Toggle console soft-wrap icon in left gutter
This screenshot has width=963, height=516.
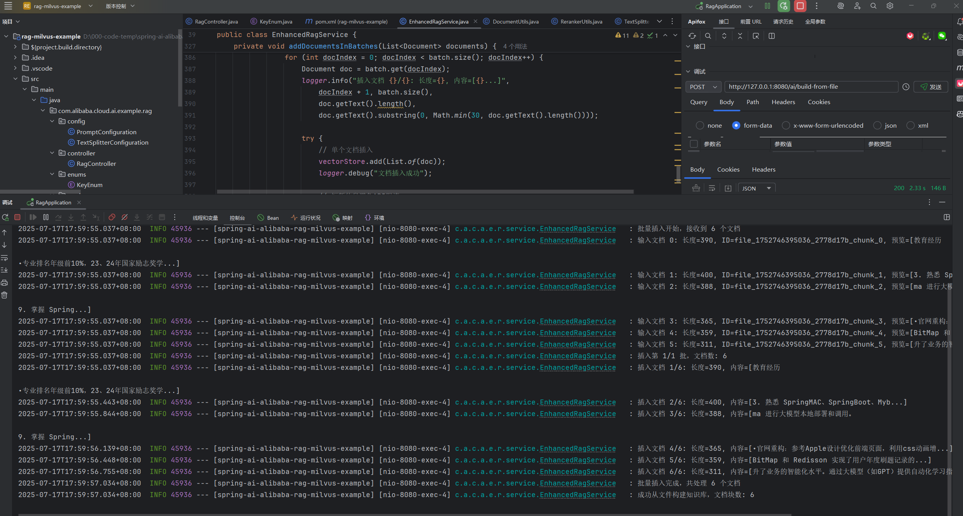point(5,258)
